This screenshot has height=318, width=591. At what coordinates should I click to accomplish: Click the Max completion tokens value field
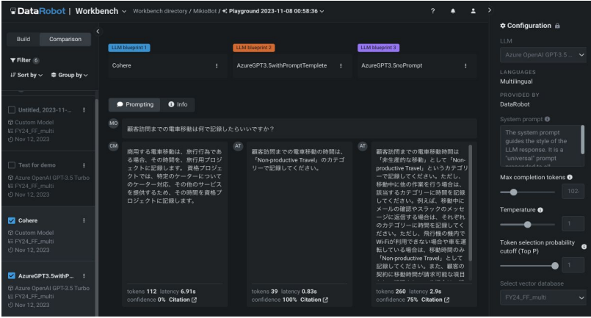point(573,191)
